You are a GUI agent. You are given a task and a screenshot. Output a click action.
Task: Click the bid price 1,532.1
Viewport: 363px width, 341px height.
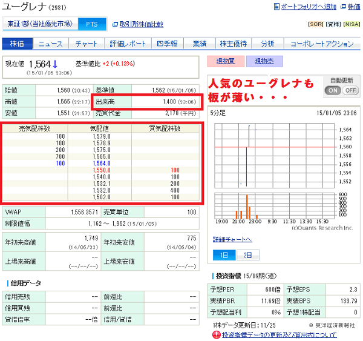(102, 184)
